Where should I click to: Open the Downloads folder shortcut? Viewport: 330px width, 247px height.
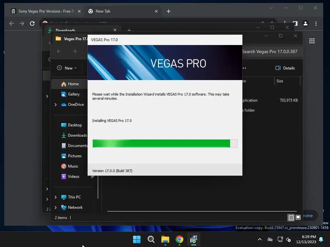coord(74,135)
